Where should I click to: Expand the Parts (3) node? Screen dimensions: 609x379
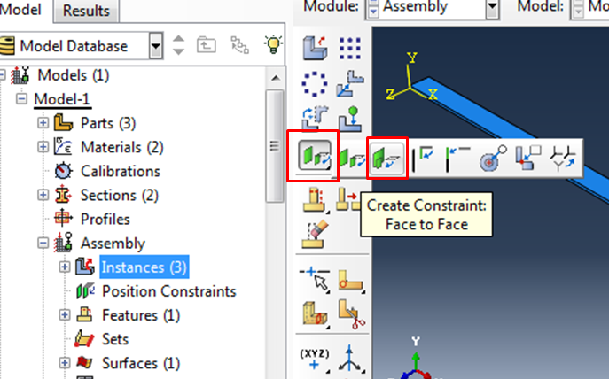43,123
